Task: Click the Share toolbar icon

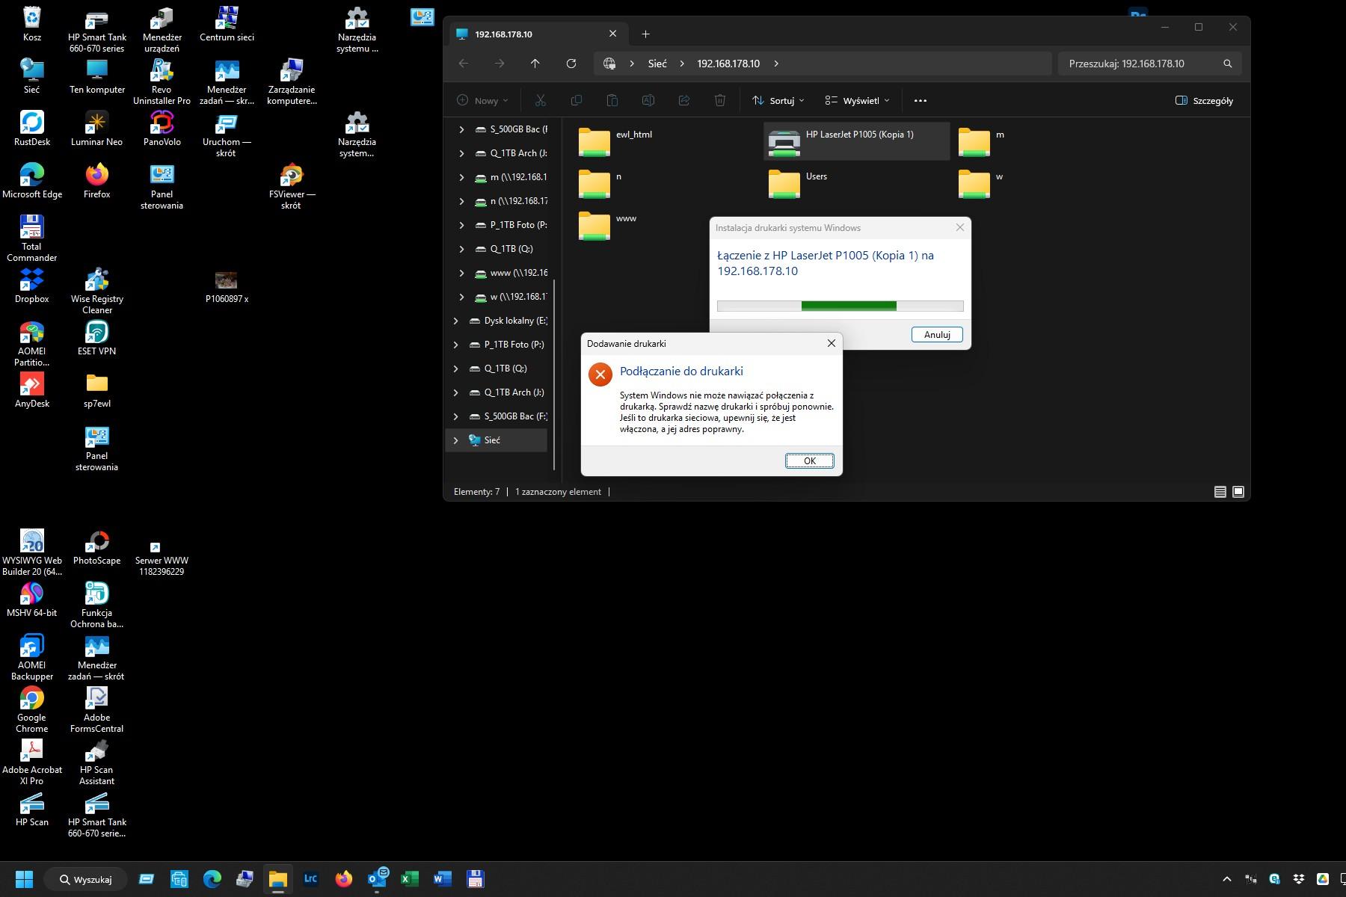Action: point(683,100)
